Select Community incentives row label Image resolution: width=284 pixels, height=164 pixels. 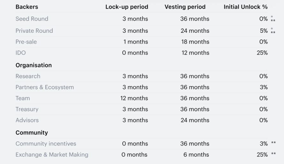click(46, 144)
